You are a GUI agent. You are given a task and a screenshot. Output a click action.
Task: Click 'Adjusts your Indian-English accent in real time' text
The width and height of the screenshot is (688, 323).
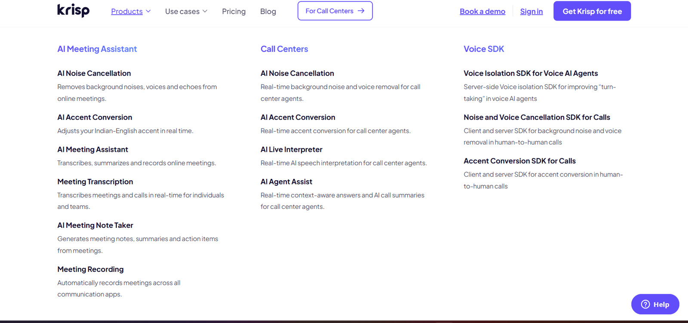(x=125, y=131)
